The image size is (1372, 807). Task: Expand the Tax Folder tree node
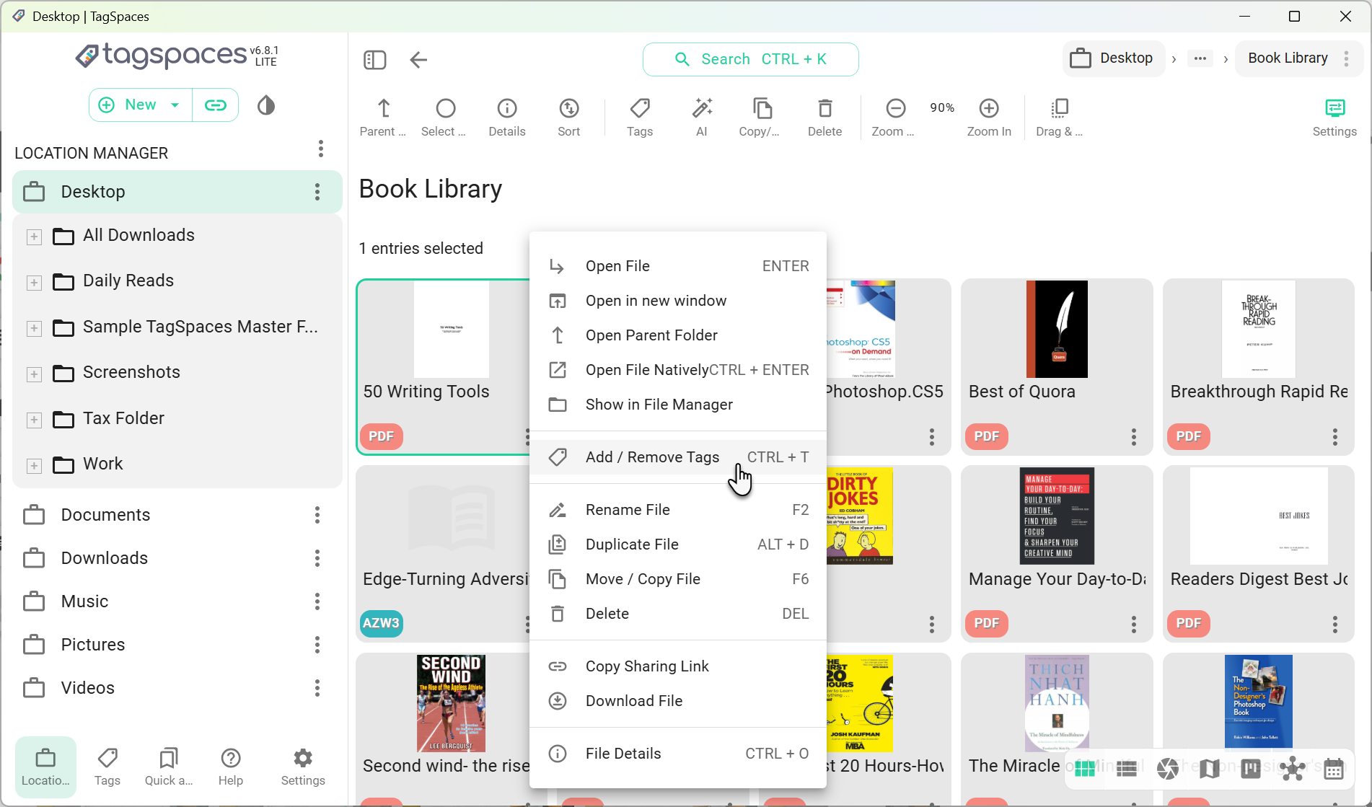(34, 420)
